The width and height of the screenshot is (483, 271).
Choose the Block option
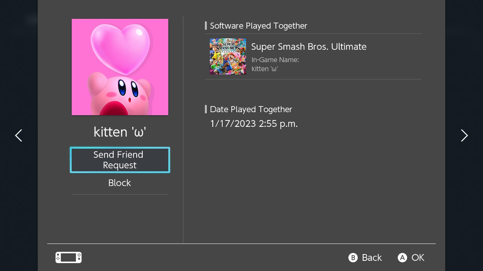click(120, 183)
